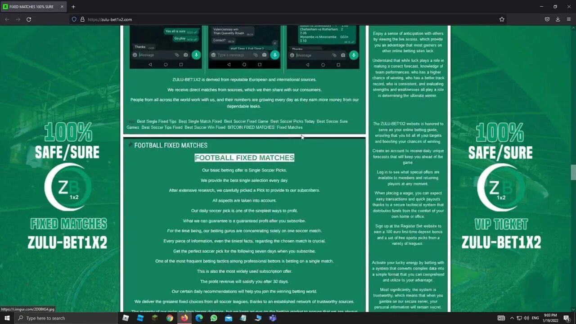Open the volume control tray icon
This screenshot has height=324, width=576.
526,318
